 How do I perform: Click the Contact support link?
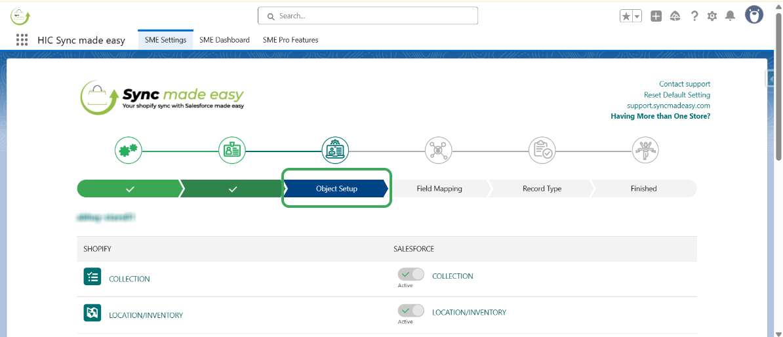(x=685, y=84)
